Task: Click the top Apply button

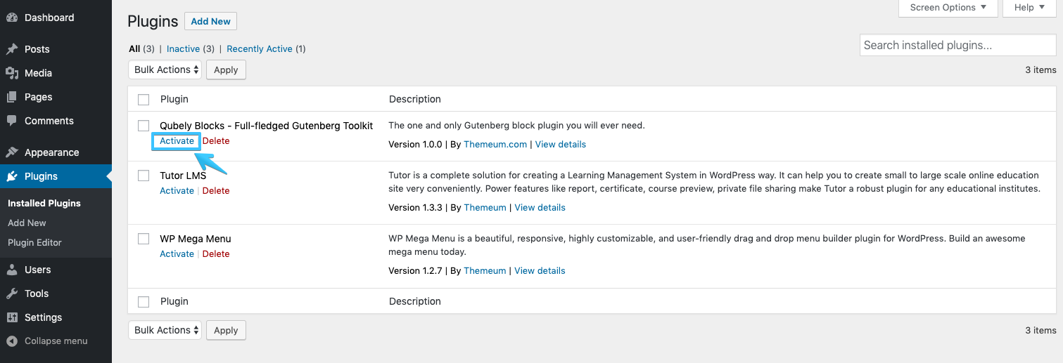Action: pos(226,70)
